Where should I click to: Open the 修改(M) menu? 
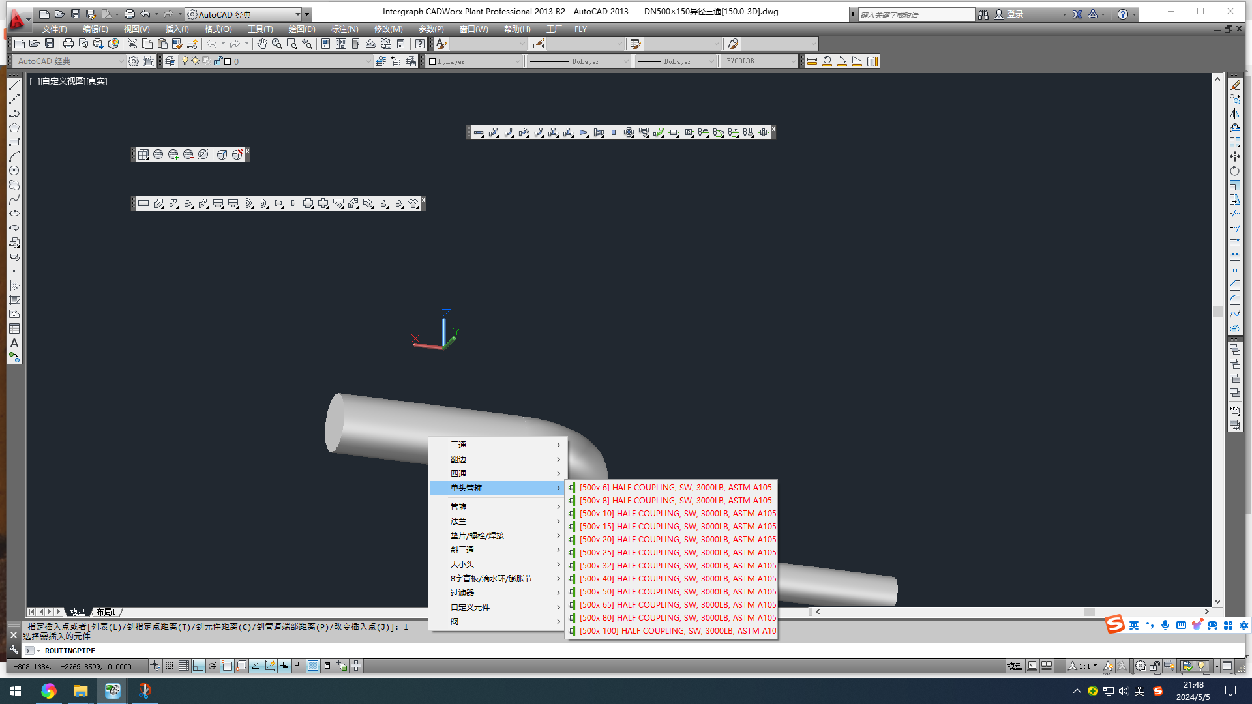point(389,29)
